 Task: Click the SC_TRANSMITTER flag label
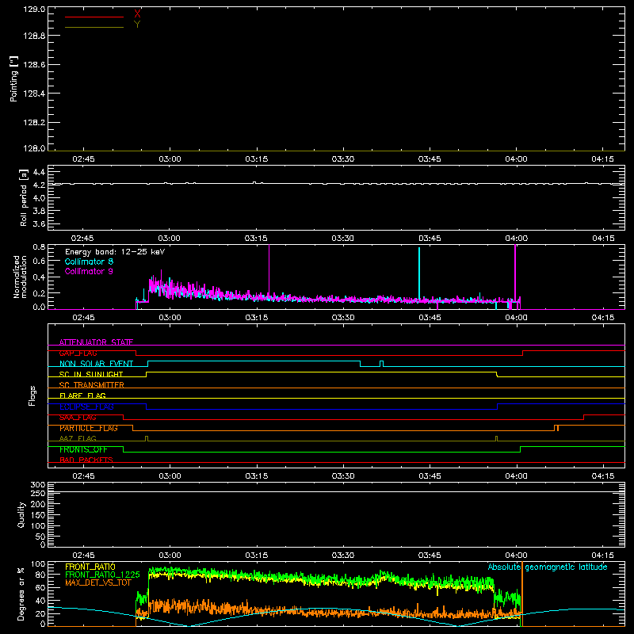(91, 385)
